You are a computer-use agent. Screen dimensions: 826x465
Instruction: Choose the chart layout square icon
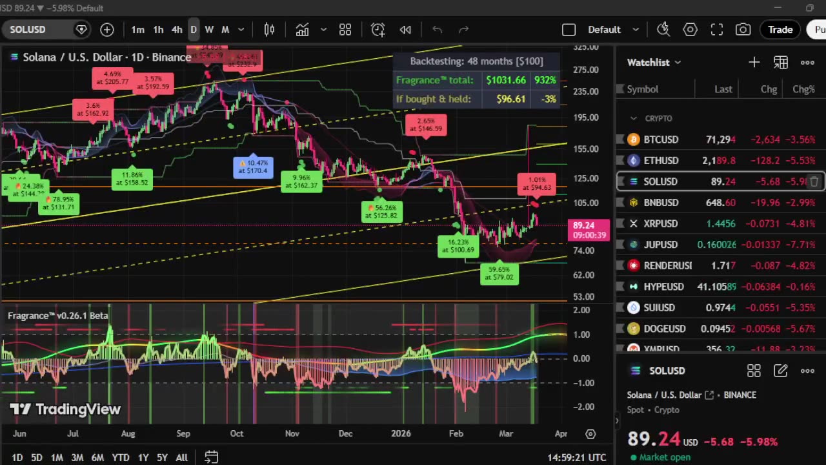pos(569,30)
